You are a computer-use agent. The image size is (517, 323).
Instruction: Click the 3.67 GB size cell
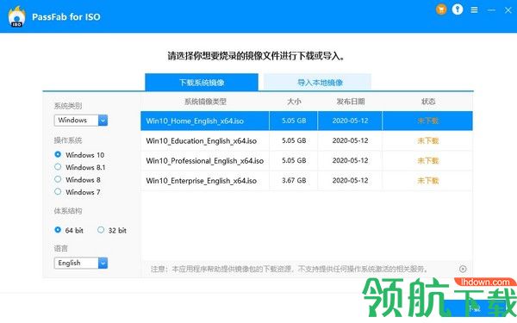coord(294,181)
